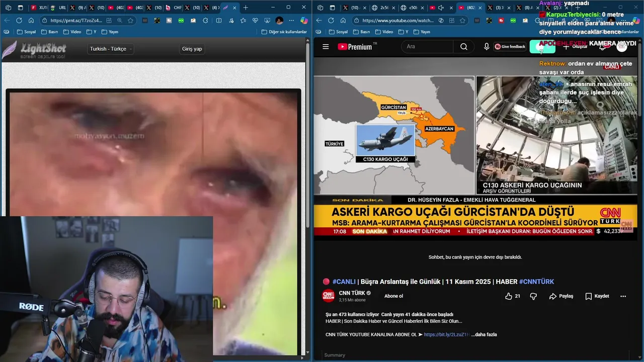
Task: Open favorites bar icon in left browser
Action: click(x=7, y=32)
